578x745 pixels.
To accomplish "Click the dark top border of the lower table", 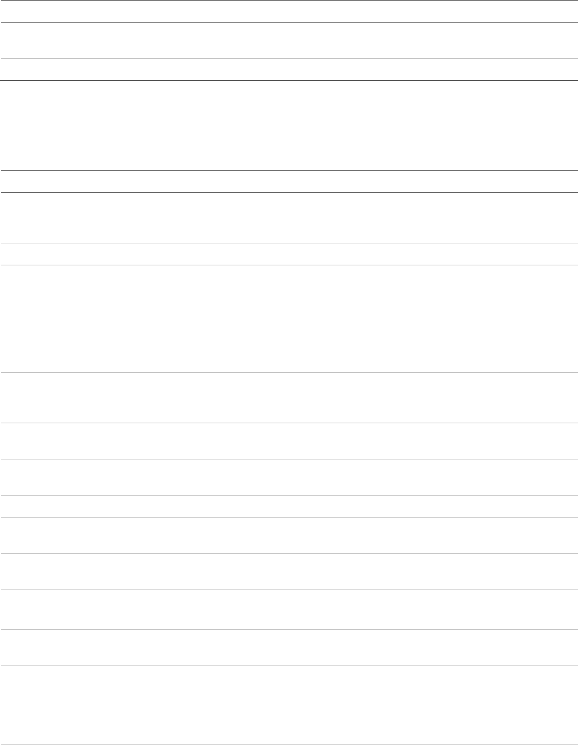I will (289, 171).
